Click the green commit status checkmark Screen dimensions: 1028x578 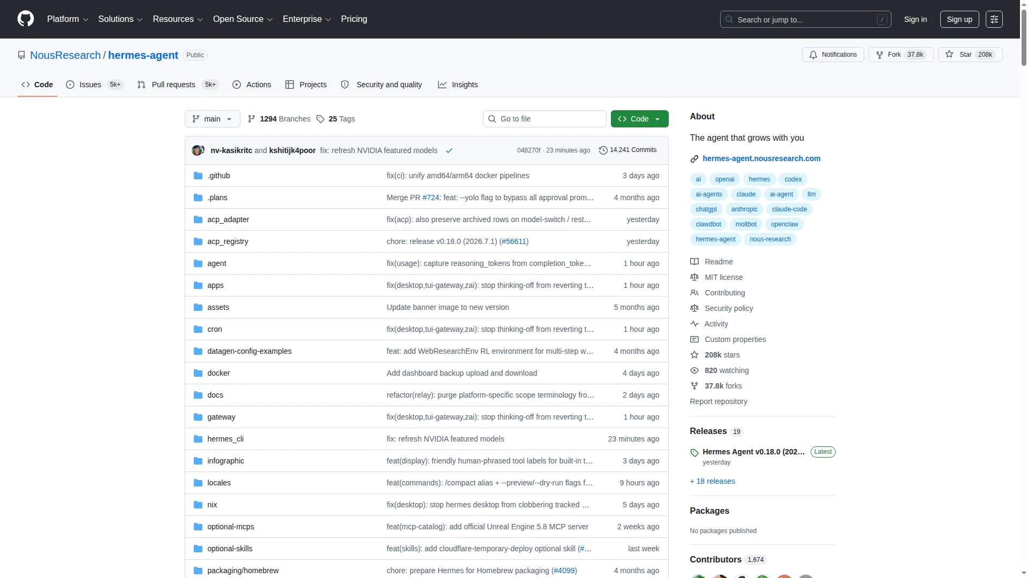(x=449, y=150)
